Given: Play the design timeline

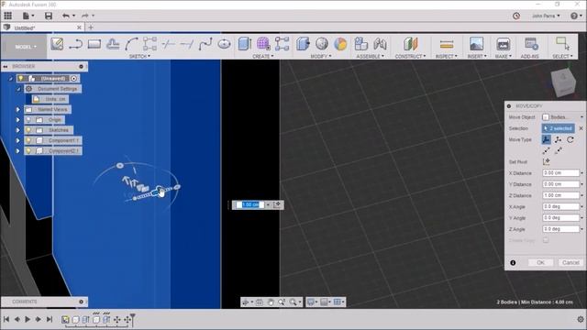Looking at the screenshot, I should pyautogui.click(x=28, y=319).
